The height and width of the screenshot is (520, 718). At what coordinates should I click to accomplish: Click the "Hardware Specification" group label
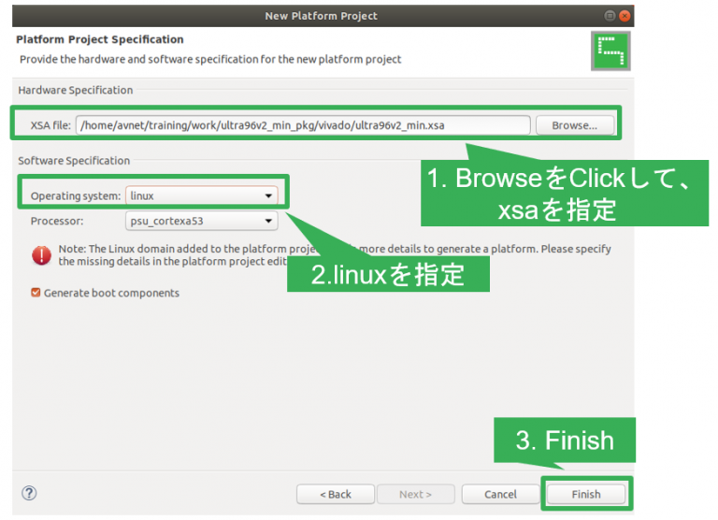76,90
